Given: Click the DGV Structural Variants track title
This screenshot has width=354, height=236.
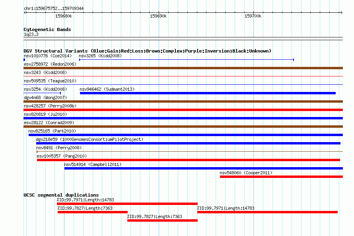Looking at the screenshot, I should coord(148,51).
